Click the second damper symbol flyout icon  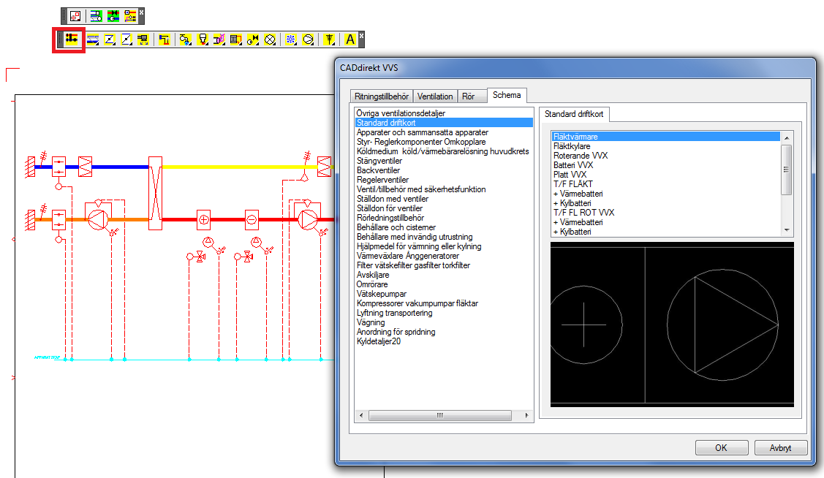126,39
